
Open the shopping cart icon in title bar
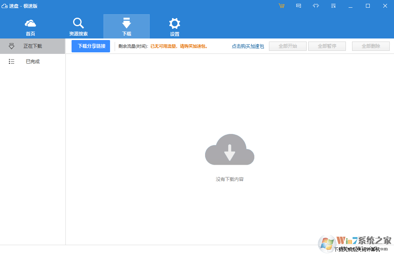point(282,6)
